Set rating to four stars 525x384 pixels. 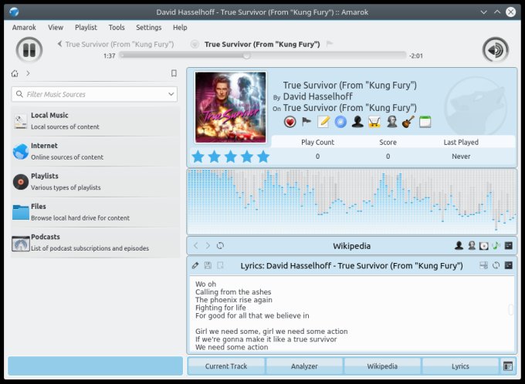click(247, 157)
